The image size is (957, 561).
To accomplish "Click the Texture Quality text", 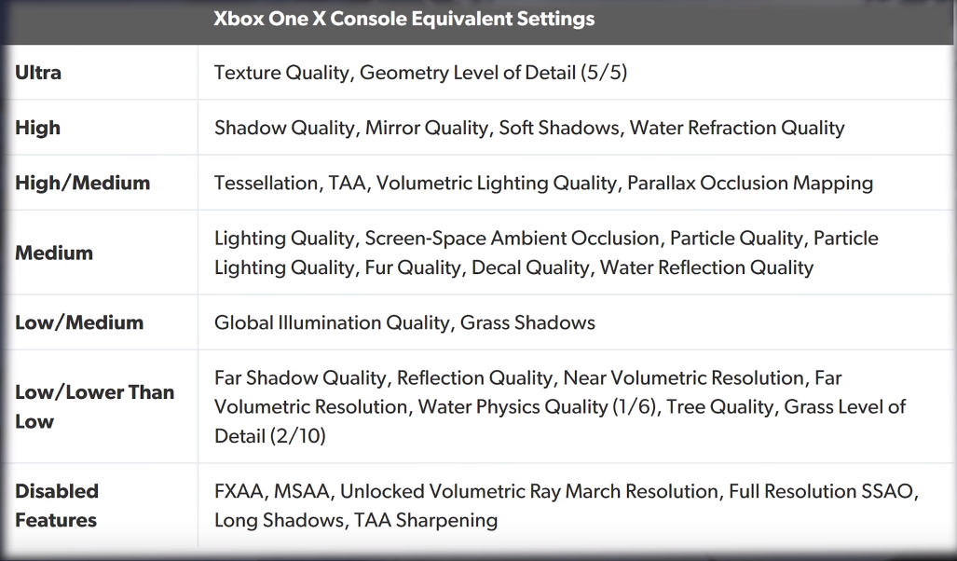I will click(x=281, y=73).
